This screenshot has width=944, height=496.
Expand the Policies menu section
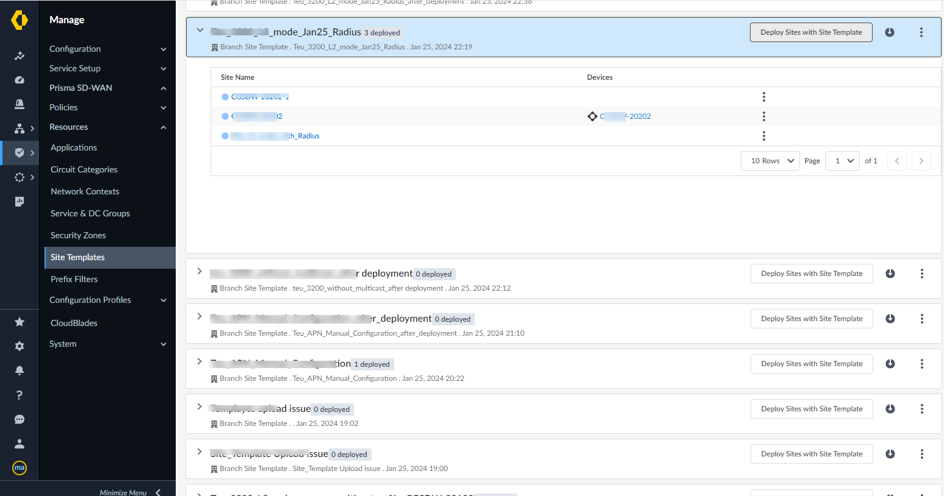pos(107,107)
